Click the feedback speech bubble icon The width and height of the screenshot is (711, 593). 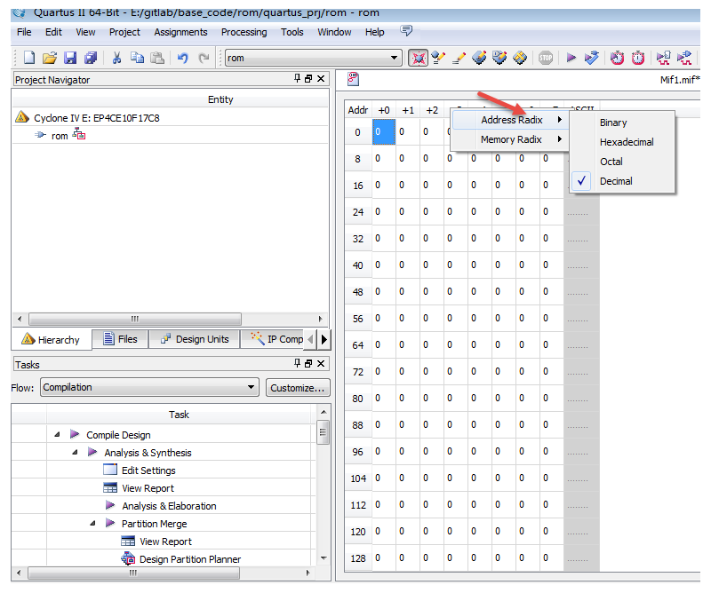(x=406, y=30)
